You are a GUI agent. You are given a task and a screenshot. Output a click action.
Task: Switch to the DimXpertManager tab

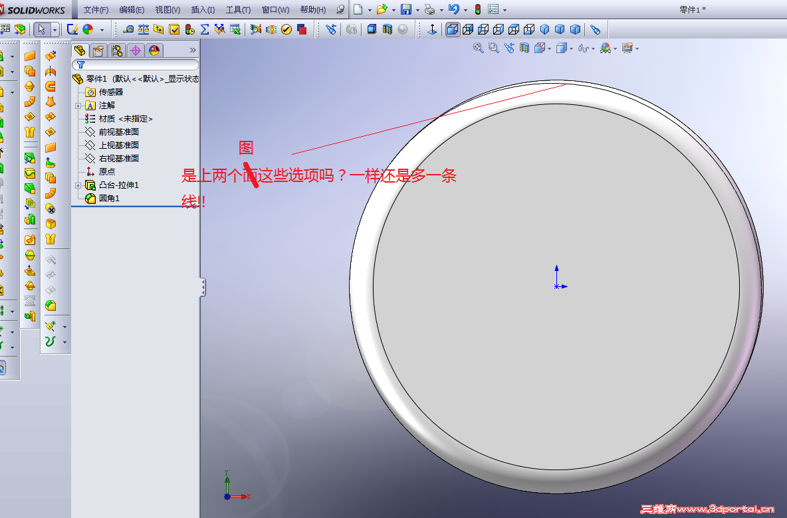click(136, 50)
